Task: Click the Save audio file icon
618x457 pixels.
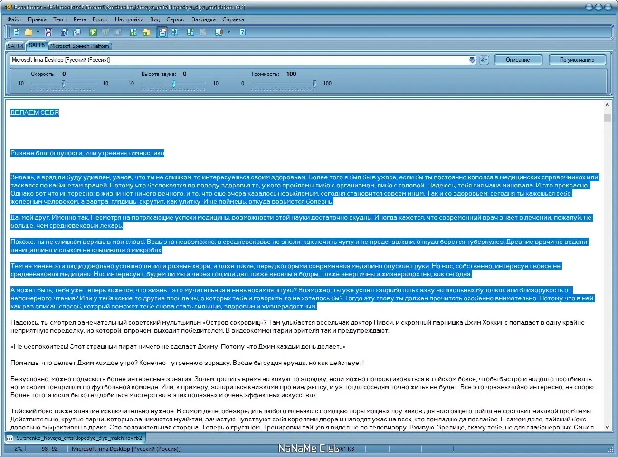Action: (65, 32)
